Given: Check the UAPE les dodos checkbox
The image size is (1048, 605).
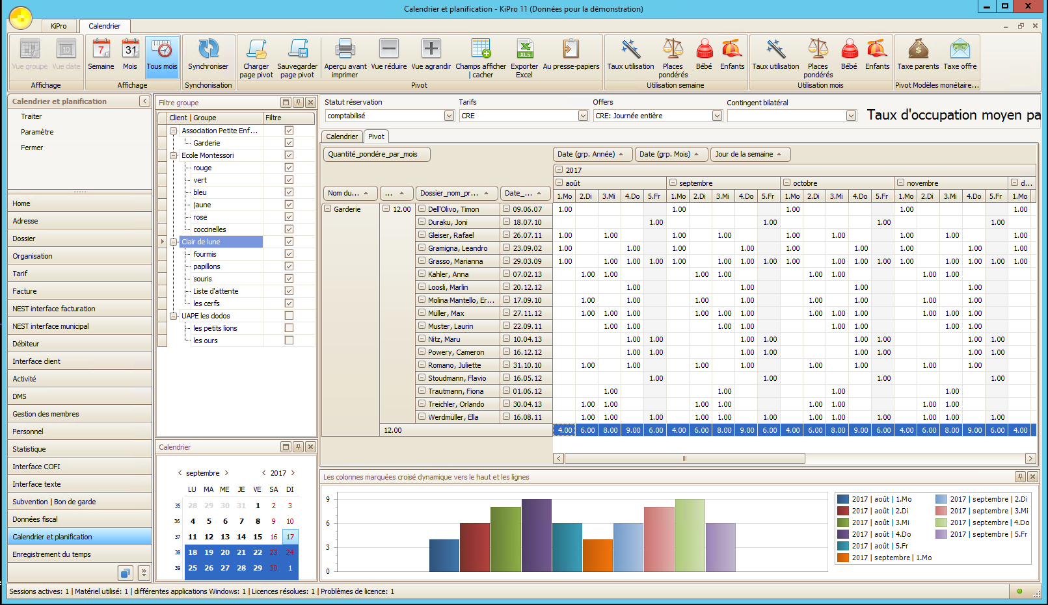Looking at the screenshot, I should coord(289,316).
